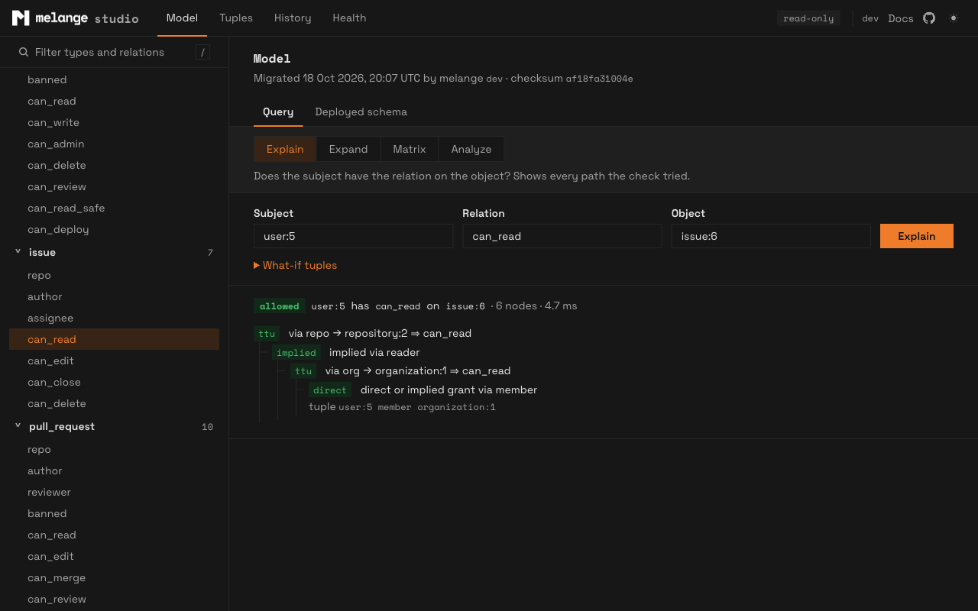Select can_close under issue
Screen dimensions: 978x611
click(114, 382)
